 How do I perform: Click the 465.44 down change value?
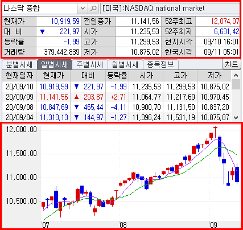[x=93, y=107]
